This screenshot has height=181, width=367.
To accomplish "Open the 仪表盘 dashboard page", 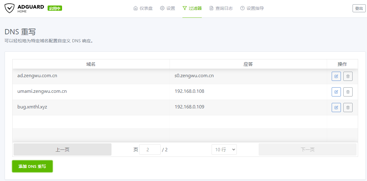I will point(143,9).
